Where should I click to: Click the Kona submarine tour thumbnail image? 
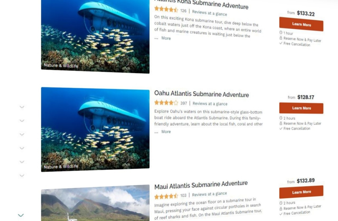[95, 36]
